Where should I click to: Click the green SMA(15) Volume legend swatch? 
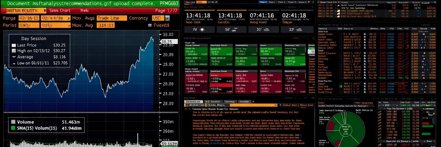(x=13, y=128)
